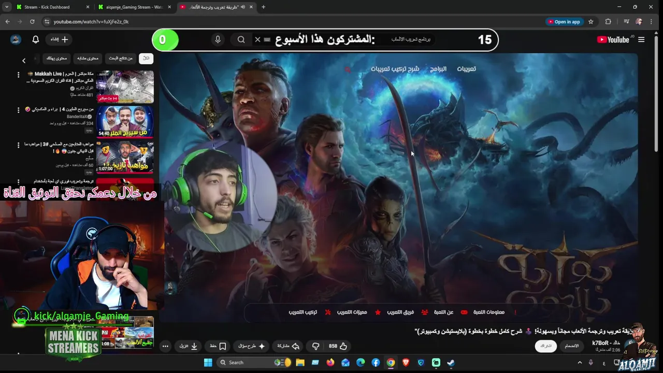
Task: Click the Makkah Live video title
Action: tap(60, 77)
